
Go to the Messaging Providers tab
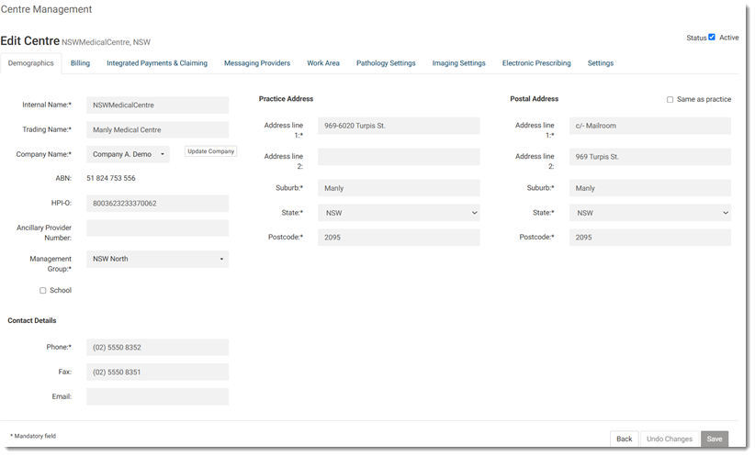pos(256,63)
